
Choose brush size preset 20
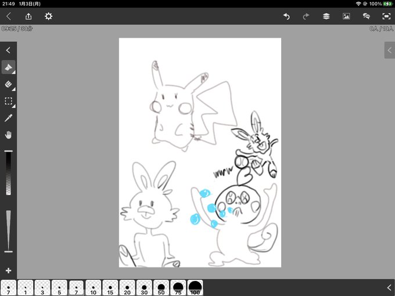click(x=127, y=288)
